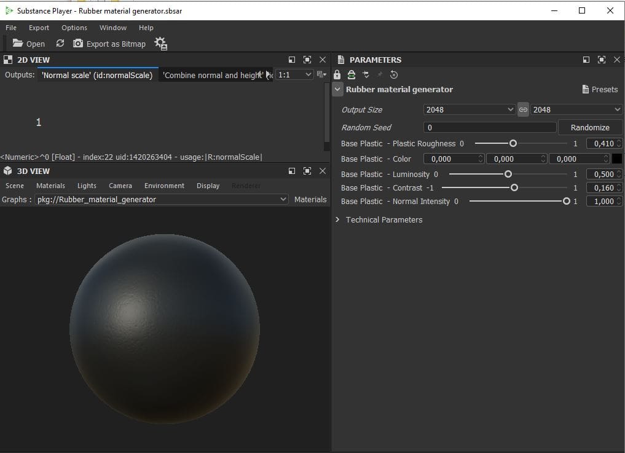Click the third Color channel value field
Screen dimensions: 625x453
pos(579,159)
